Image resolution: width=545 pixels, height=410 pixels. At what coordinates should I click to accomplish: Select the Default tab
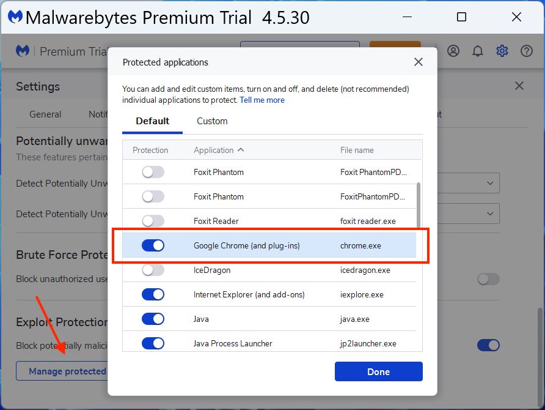[x=152, y=121]
